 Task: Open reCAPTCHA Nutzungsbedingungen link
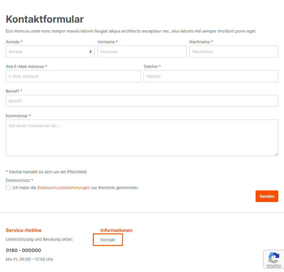pyautogui.click(x=274, y=266)
